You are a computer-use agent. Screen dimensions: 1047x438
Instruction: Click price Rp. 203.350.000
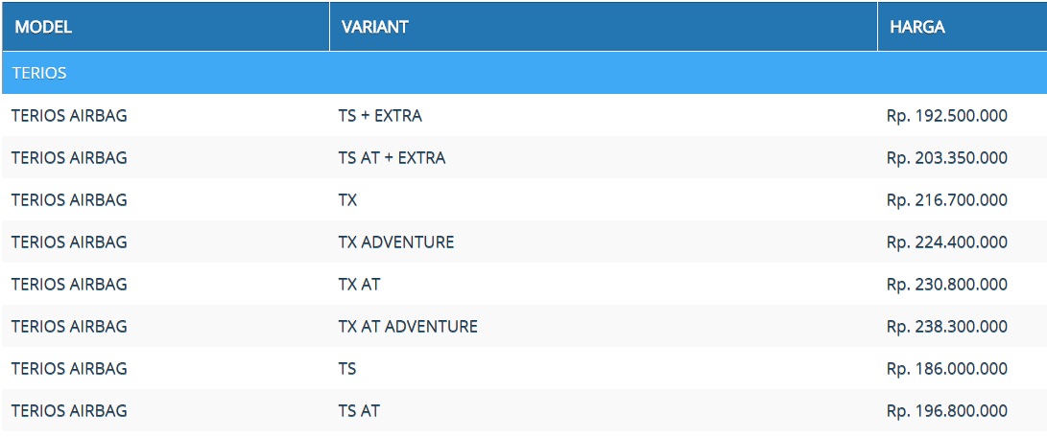click(x=947, y=158)
